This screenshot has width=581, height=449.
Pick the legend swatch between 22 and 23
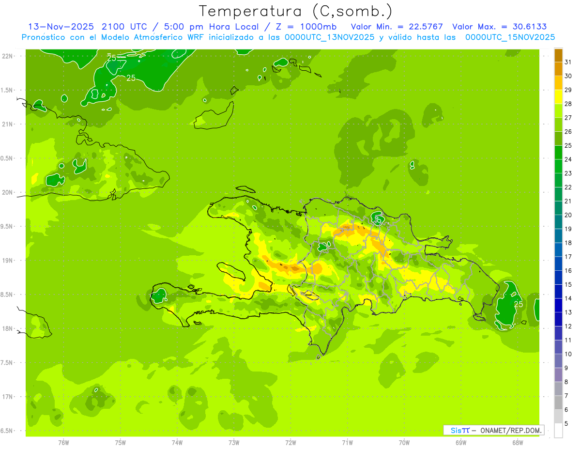(x=559, y=180)
